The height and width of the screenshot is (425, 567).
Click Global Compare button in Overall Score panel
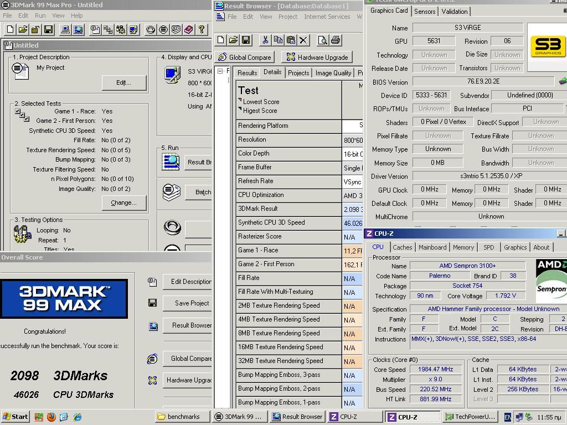click(x=187, y=359)
